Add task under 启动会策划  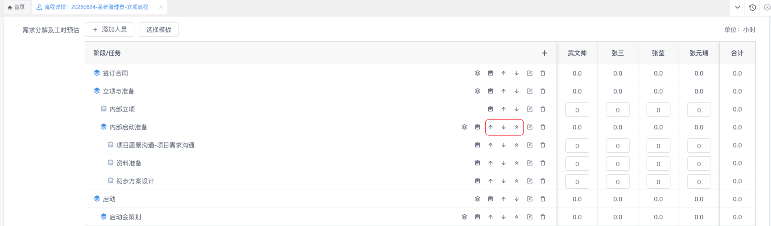477,217
